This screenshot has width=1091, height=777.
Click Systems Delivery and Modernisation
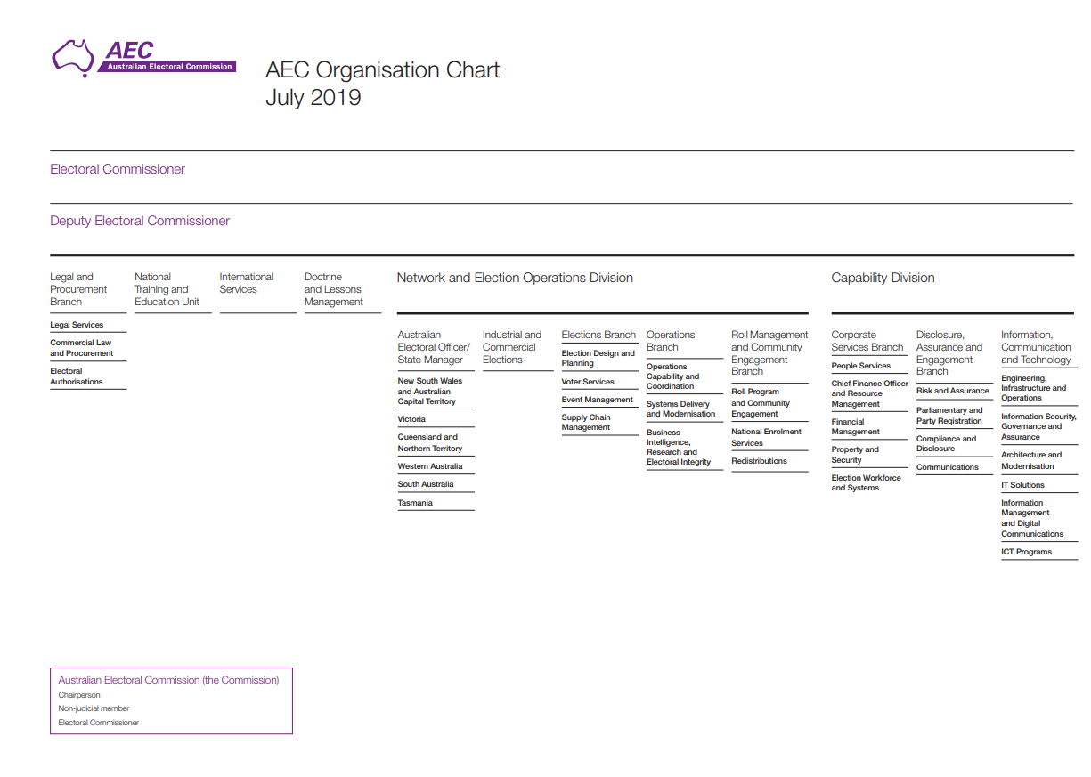[680, 409]
